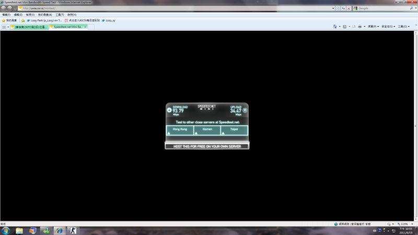
Task: Open the Tools (工具) command bar dropdown
Action: pyautogui.click(x=403, y=27)
